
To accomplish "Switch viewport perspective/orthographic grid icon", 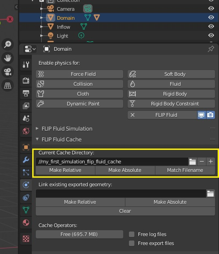I will click(8, 85).
